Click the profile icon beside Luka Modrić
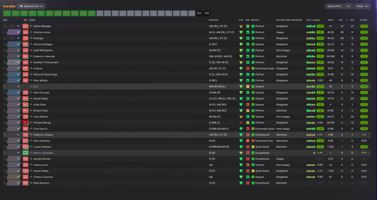The height and width of the screenshot is (200, 377). pos(31,117)
